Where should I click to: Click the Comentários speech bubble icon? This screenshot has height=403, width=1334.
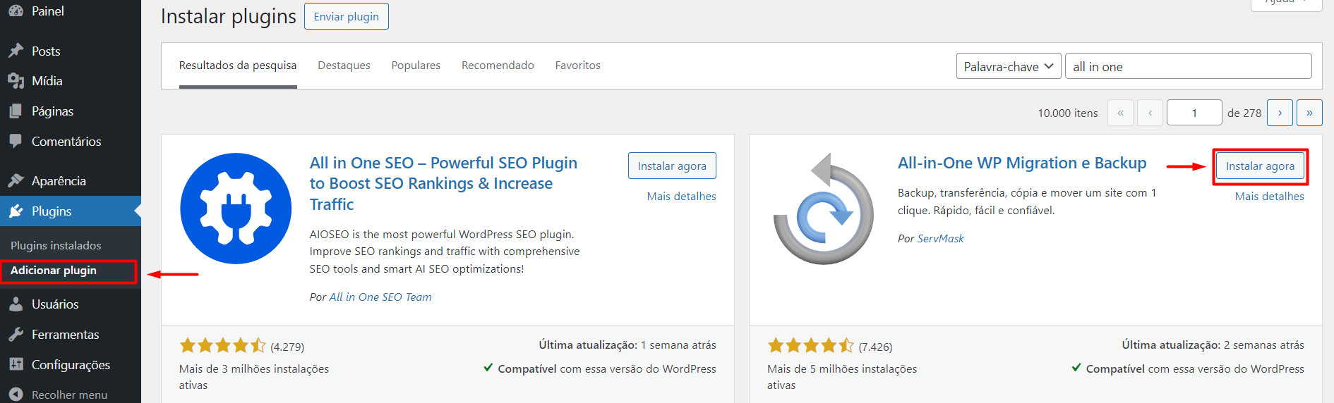[16, 141]
